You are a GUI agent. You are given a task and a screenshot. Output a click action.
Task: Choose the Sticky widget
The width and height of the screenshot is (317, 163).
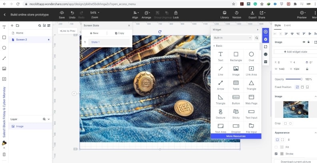(236, 111)
